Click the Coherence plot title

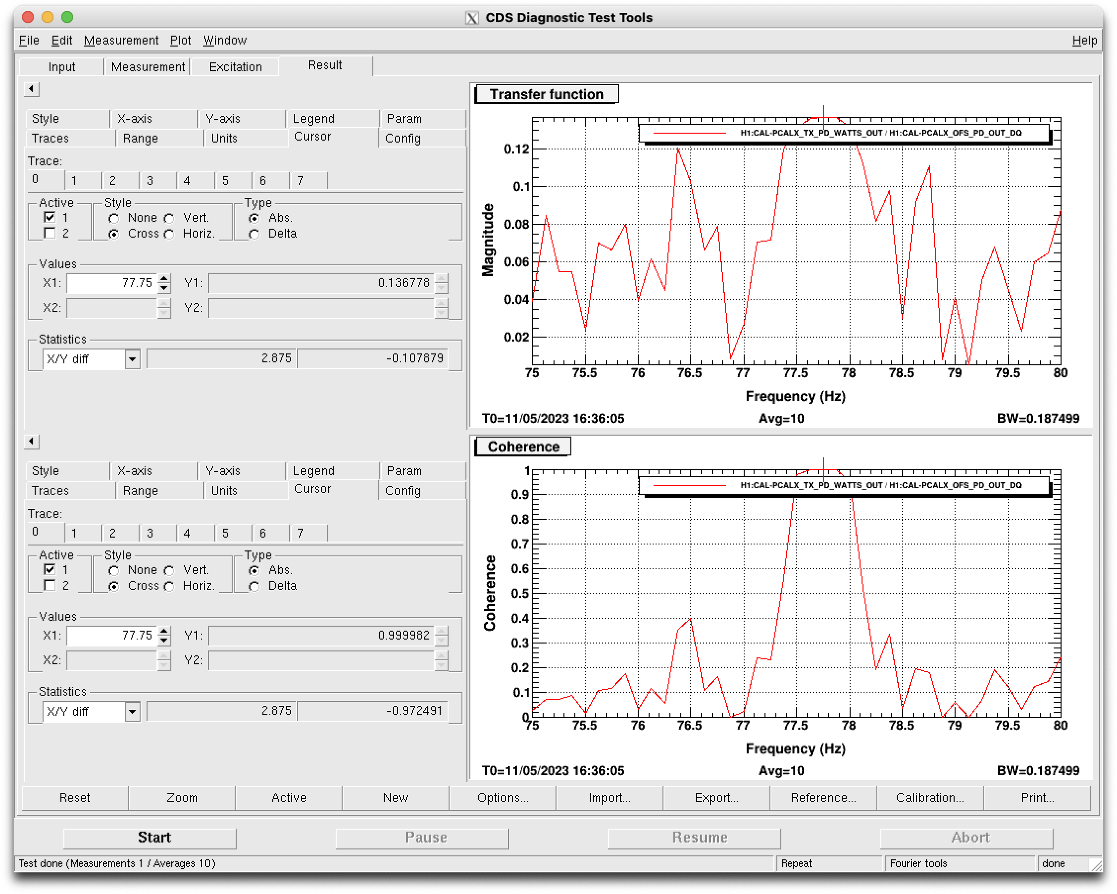point(523,447)
